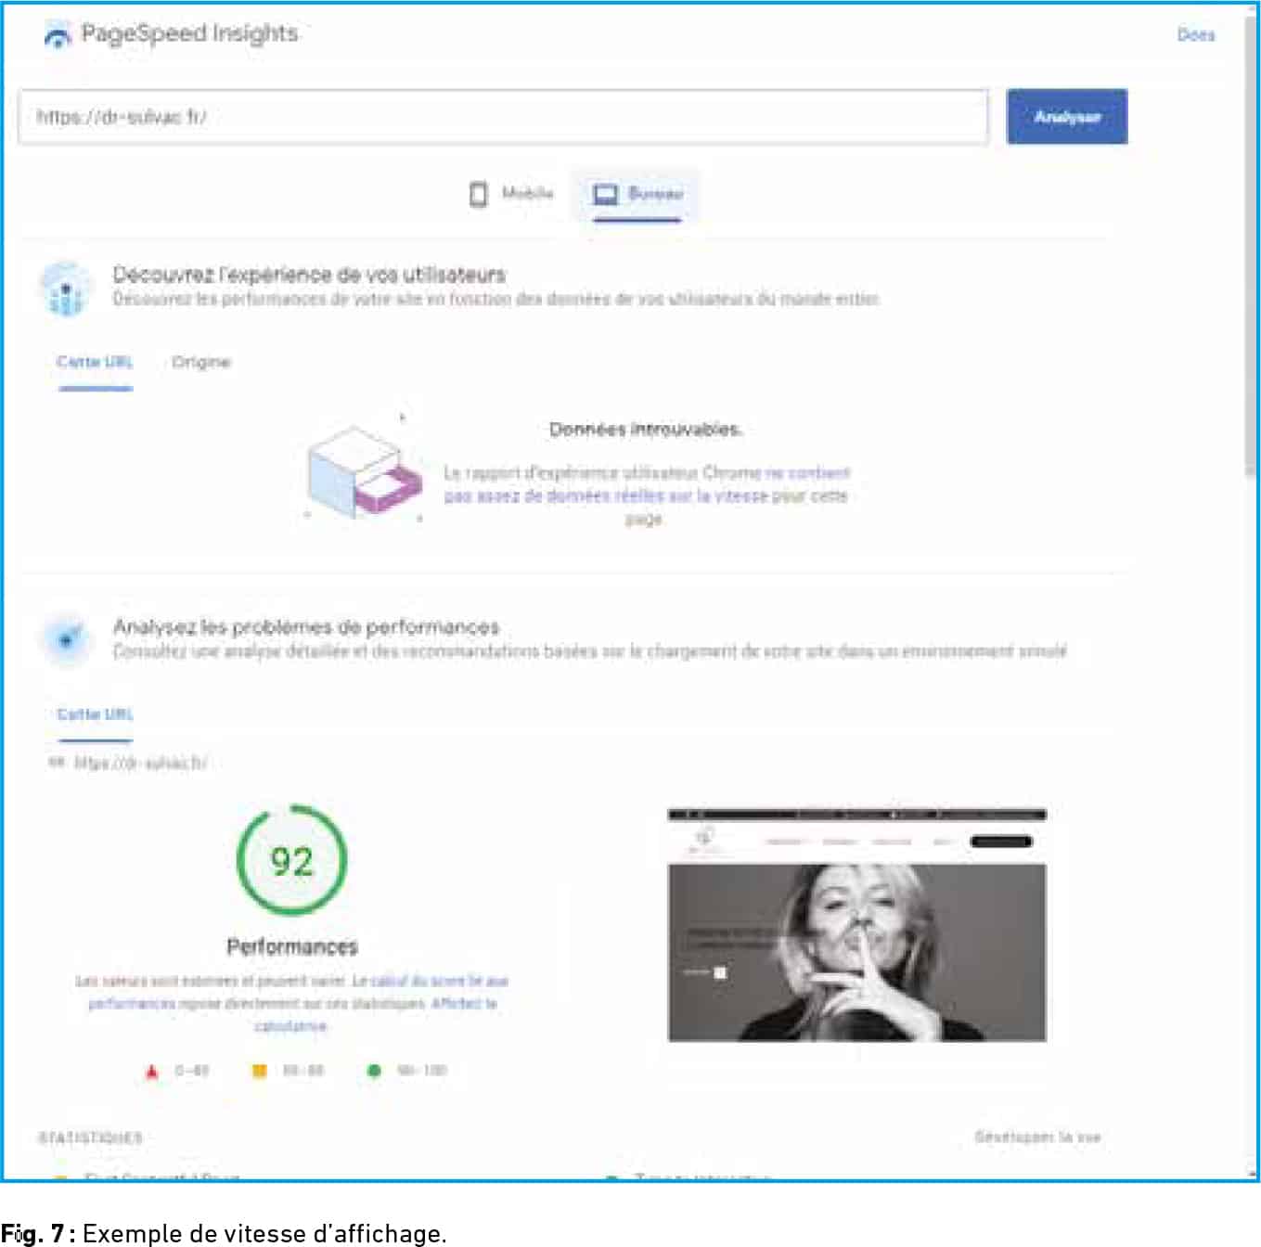Screen dimensions: 1261x1247
Task: Expand the view with Développer la vue
Action: (1037, 1137)
